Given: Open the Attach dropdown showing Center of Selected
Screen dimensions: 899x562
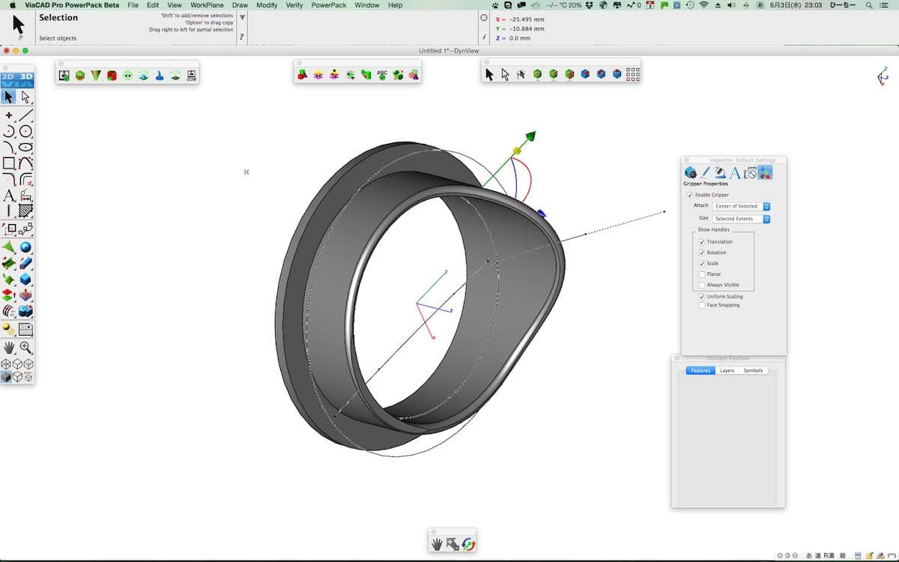Looking at the screenshot, I should click(741, 206).
